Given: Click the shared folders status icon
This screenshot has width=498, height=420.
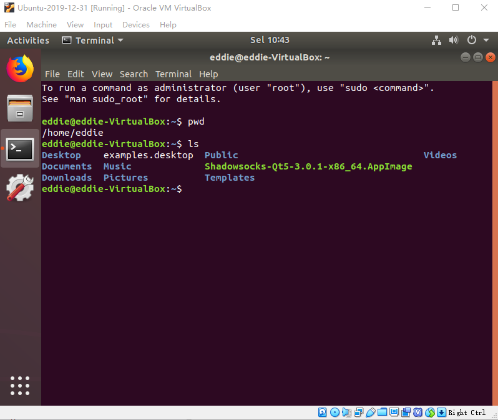Looking at the screenshot, I should click(382, 413).
